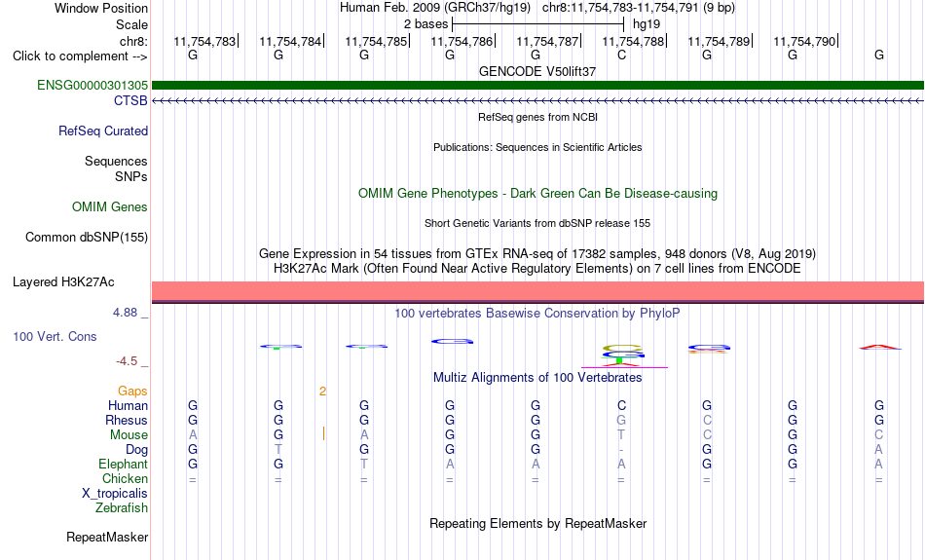Click the SNPs track label
Image resolution: width=925 pixels, height=560 pixels.
coord(131,176)
